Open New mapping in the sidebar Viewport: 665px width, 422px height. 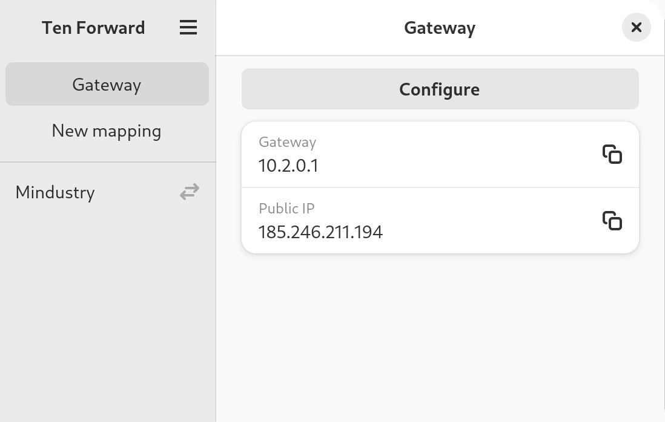pos(107,131)
